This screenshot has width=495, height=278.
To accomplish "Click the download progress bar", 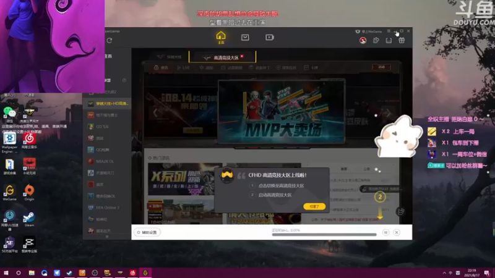I will click(324, 235).
